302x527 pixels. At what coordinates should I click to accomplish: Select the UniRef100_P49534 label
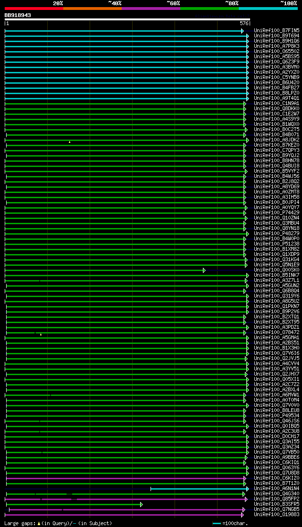pyautogui.click(x=277, y=415)
